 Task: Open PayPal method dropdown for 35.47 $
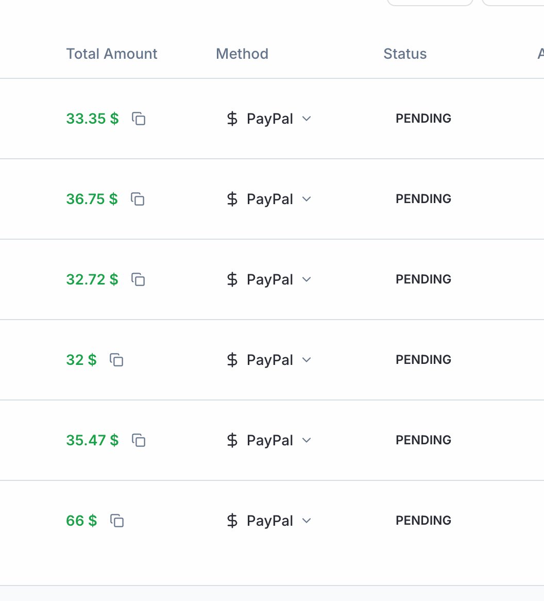(x=307, y=440)
